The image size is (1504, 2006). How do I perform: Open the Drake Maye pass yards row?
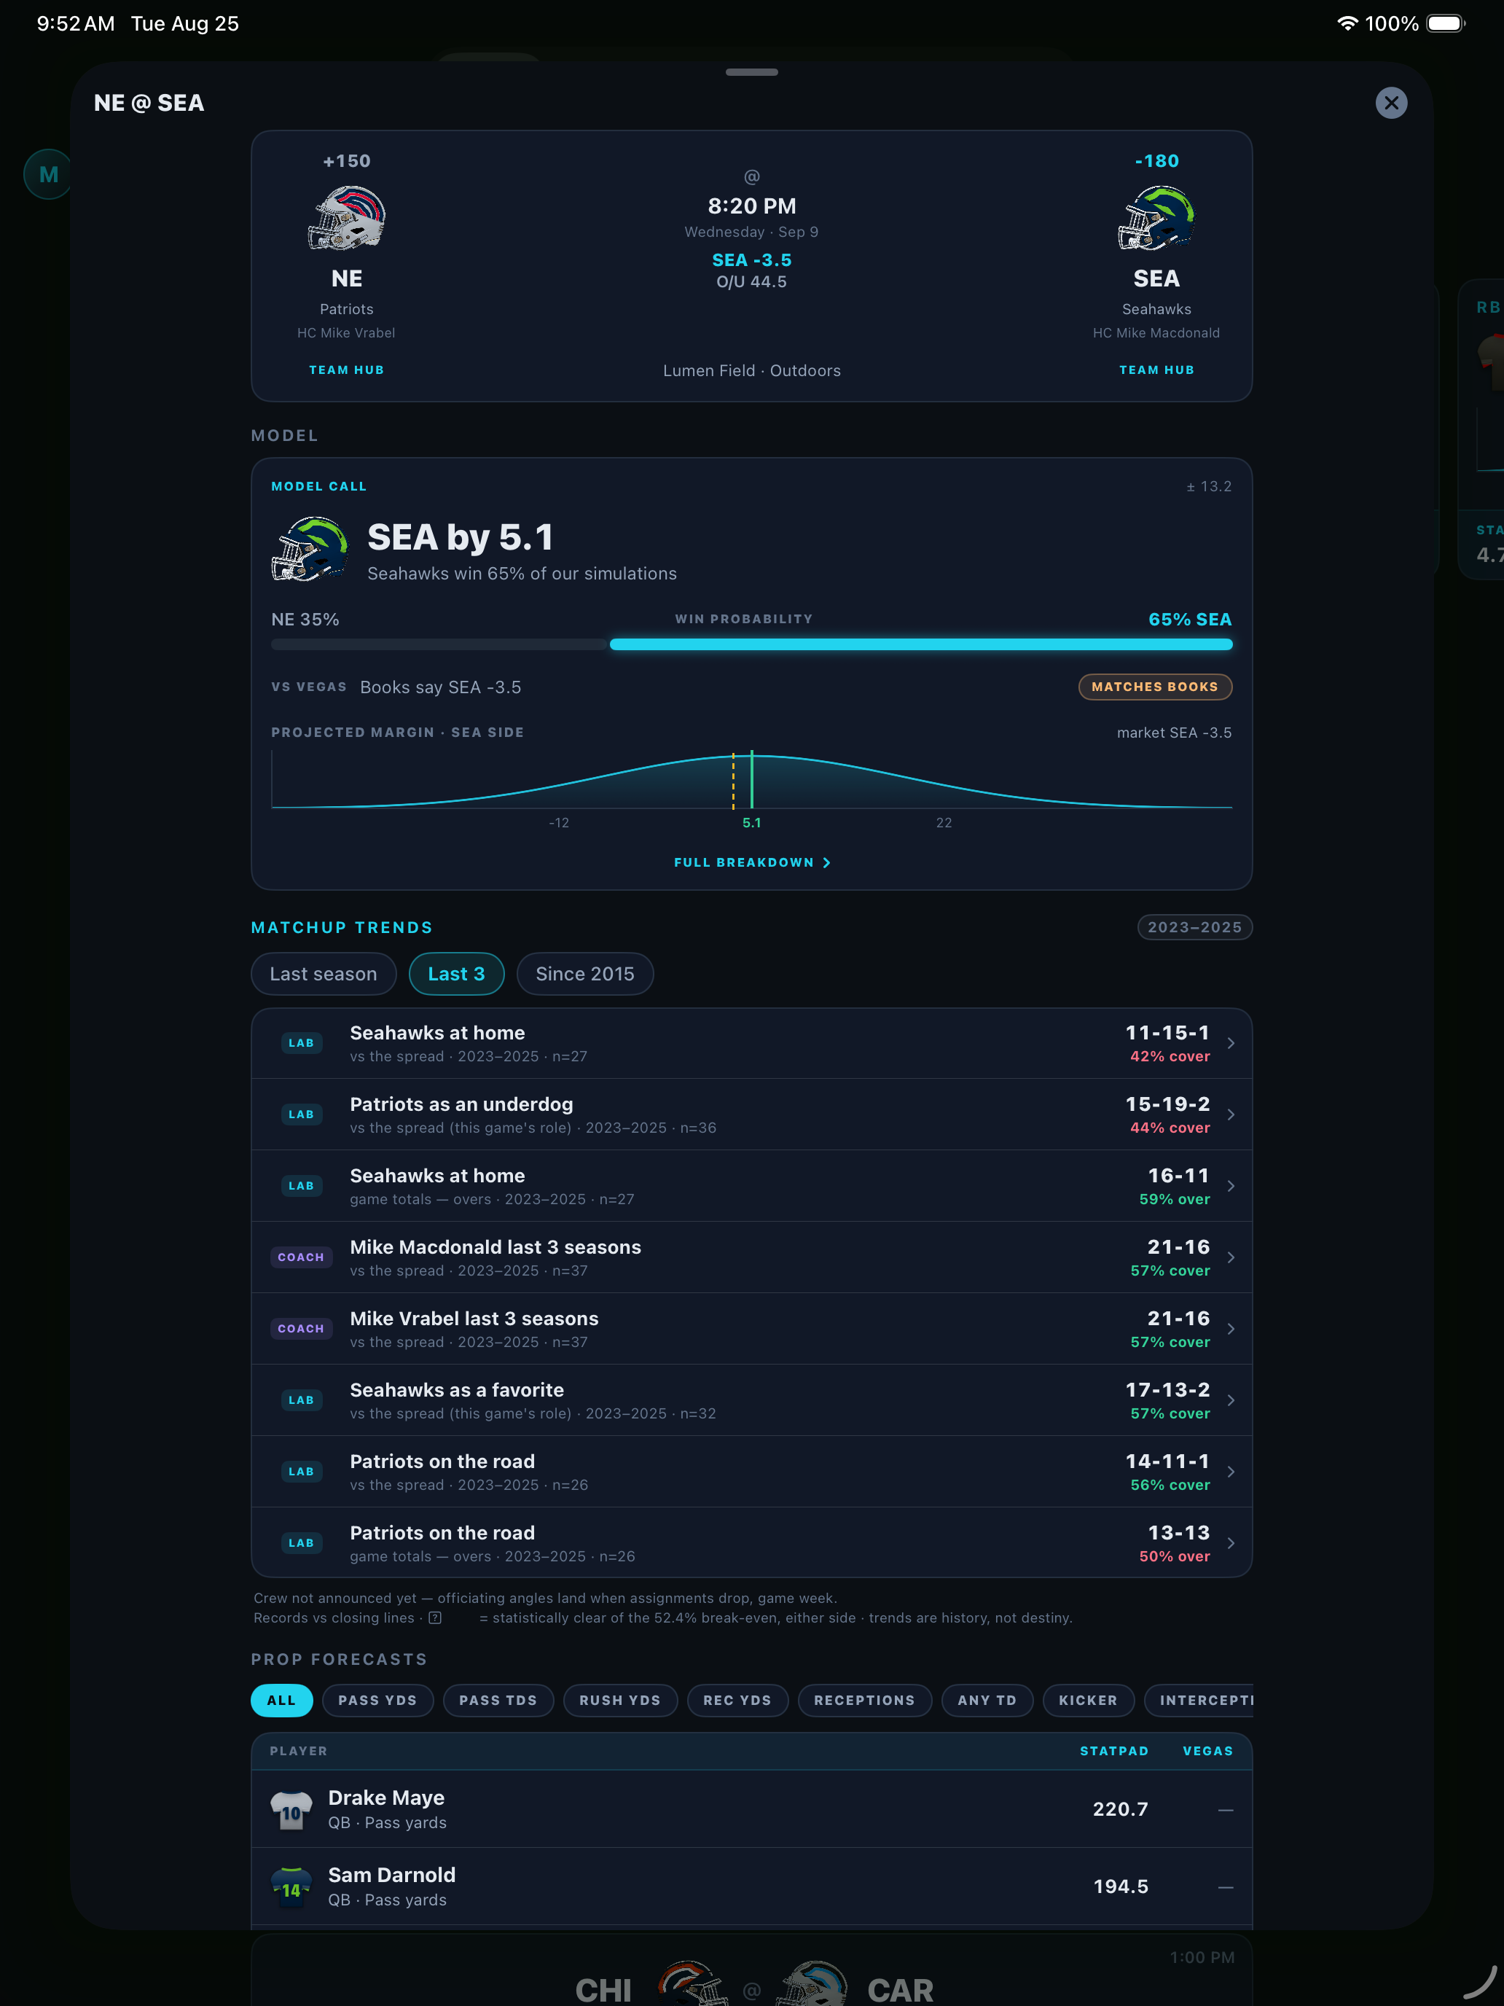pos(751,1809)
